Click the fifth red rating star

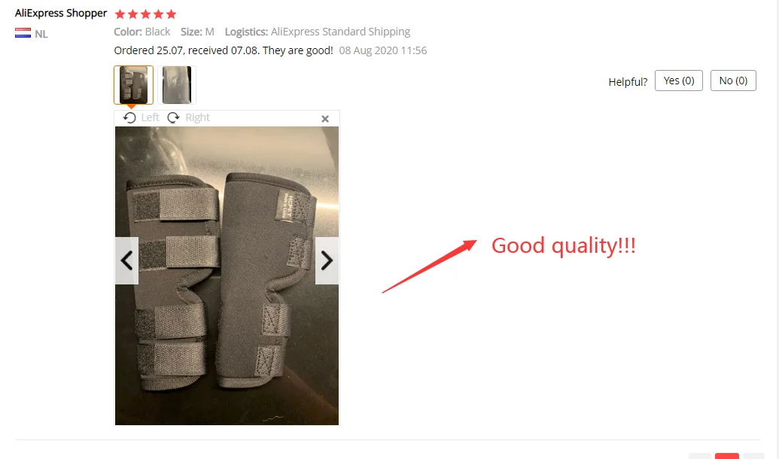coord(171,14)
